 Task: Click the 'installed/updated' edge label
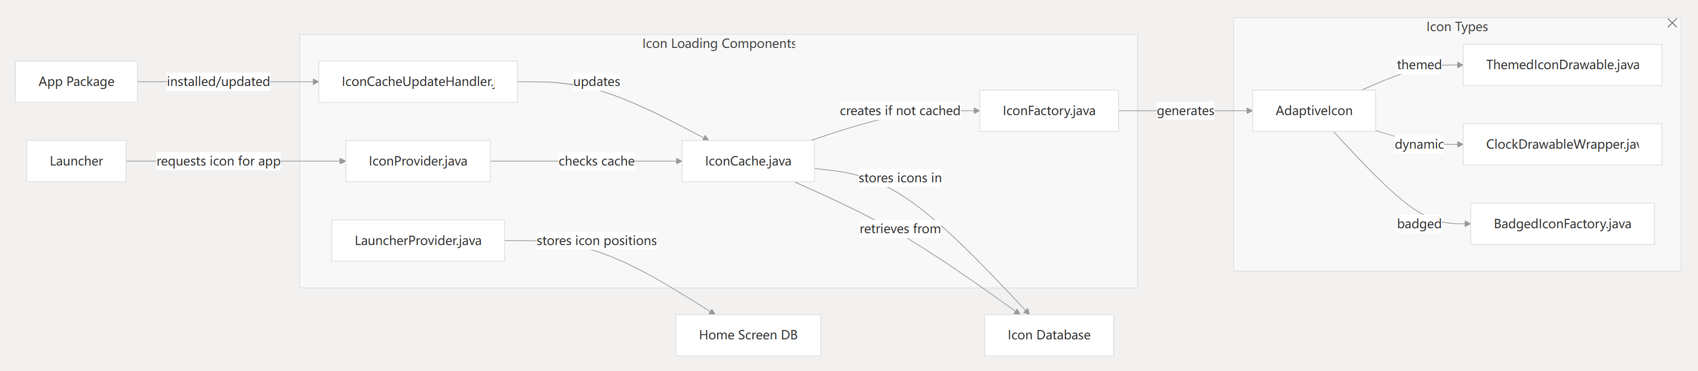coord(218,82)
